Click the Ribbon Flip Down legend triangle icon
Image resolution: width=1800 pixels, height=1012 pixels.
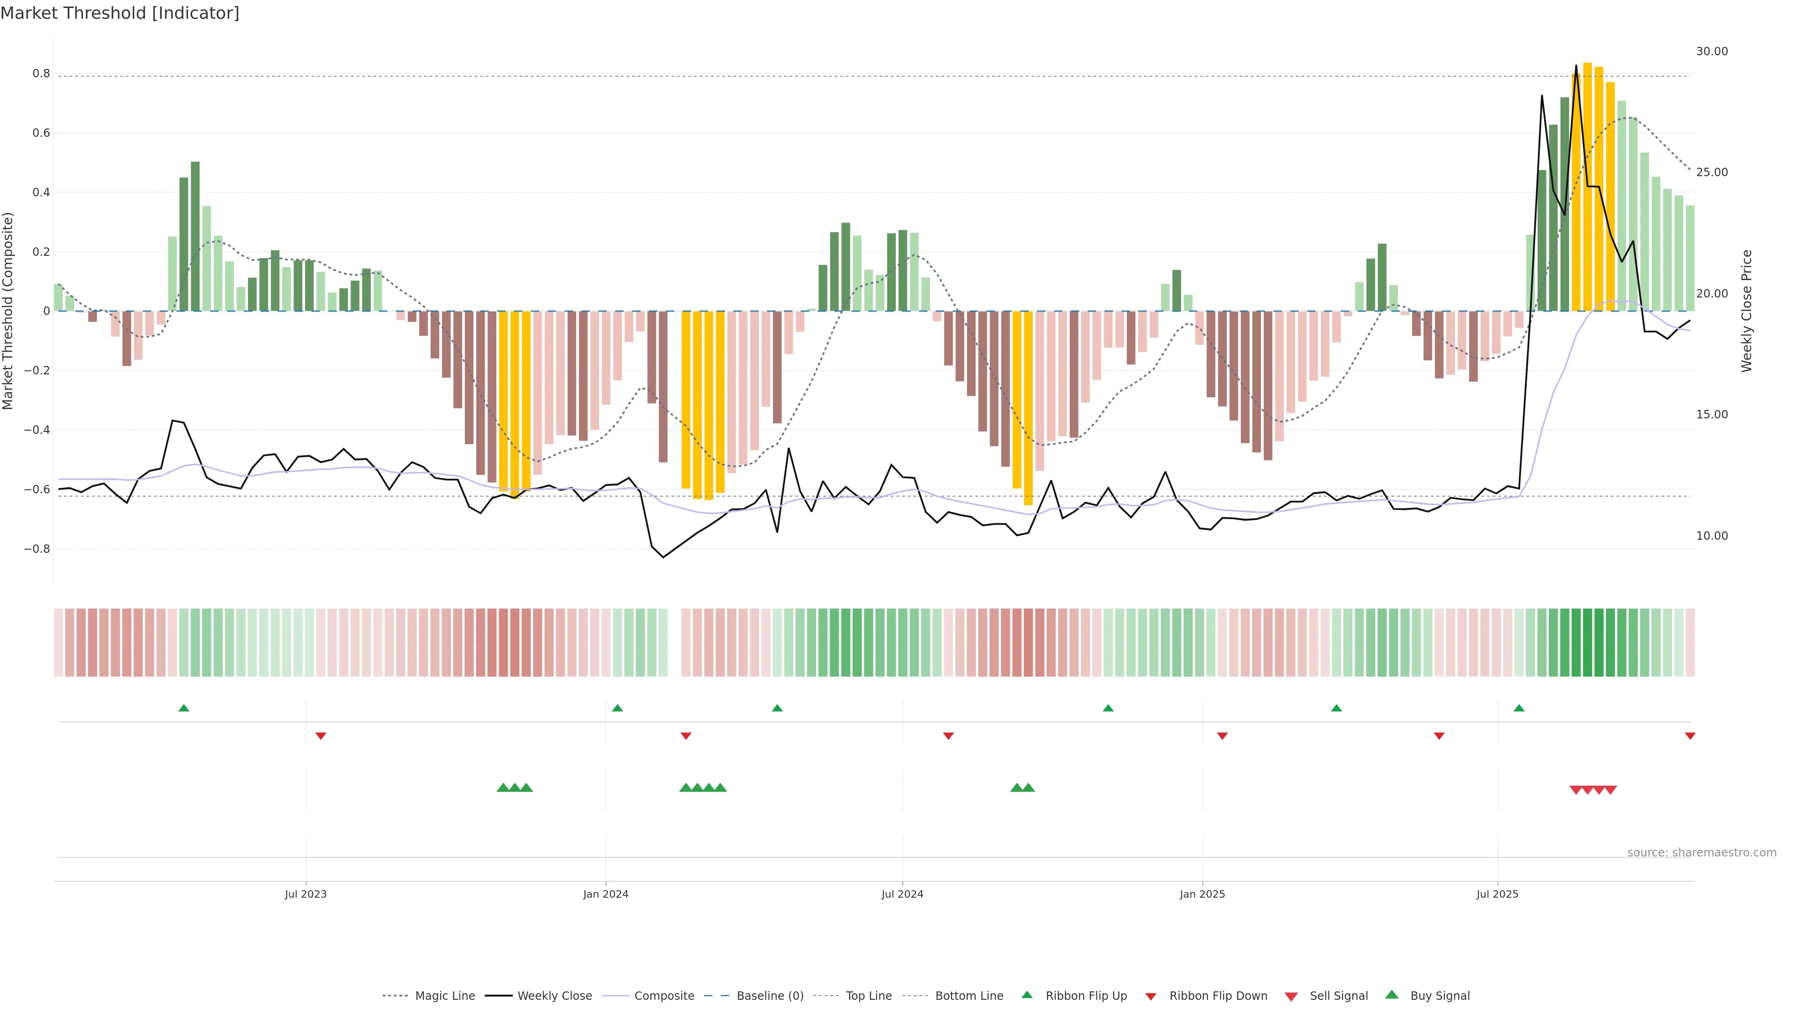(x=1151, y=997)
